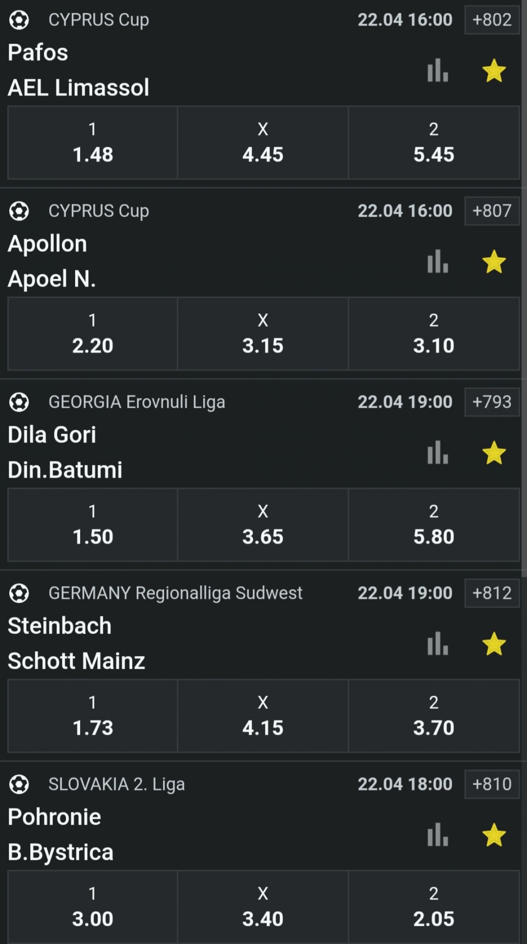Open statistics for Pafos vs AEL Limassol
The image size is (527, 944).
438,70
